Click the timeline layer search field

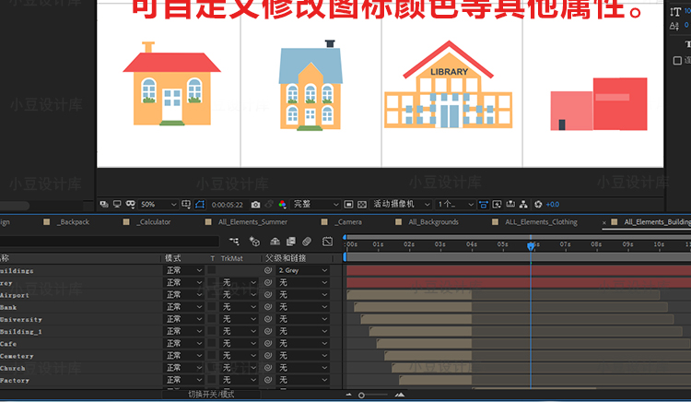pos(110,242)
